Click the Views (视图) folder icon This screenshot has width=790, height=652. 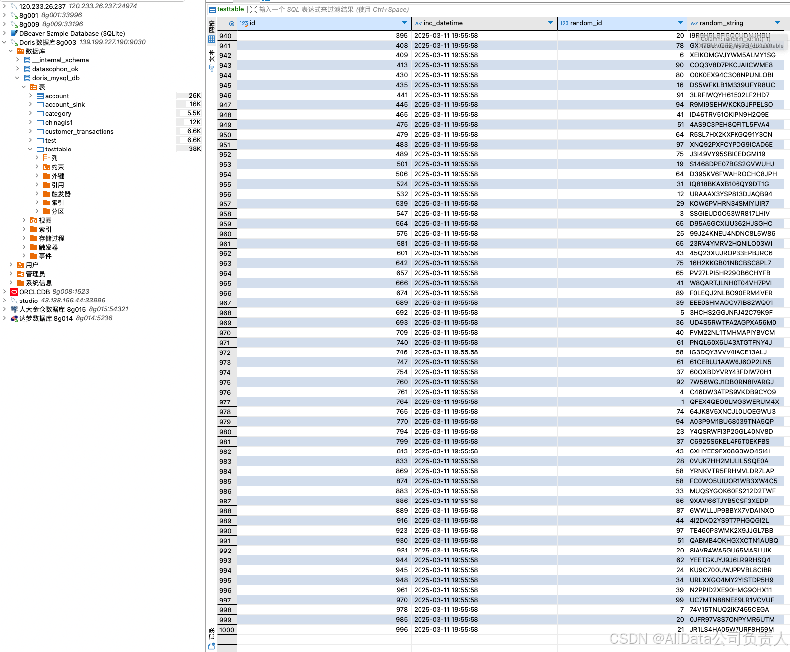tap(34, 221)
